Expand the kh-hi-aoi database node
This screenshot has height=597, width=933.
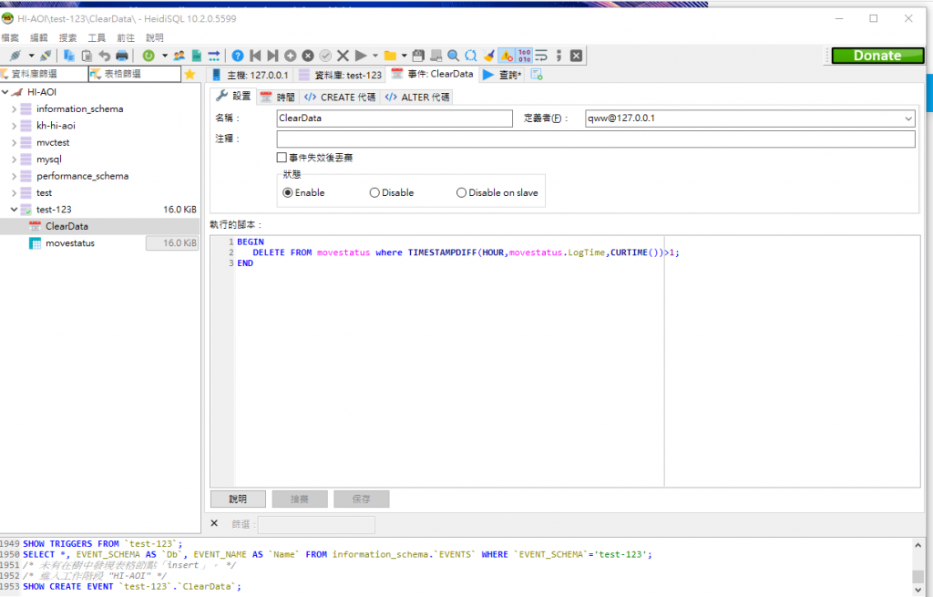(x=14, y=126)
